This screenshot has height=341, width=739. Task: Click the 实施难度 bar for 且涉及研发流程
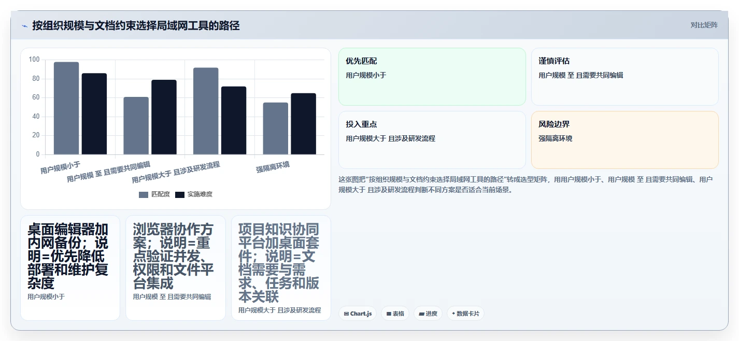pos(234,121)
